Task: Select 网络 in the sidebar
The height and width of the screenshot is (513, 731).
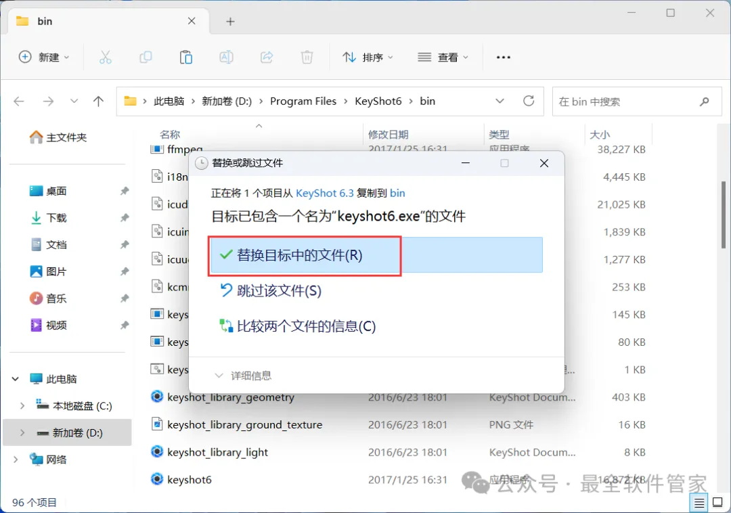Action: (x=49, y=460)
